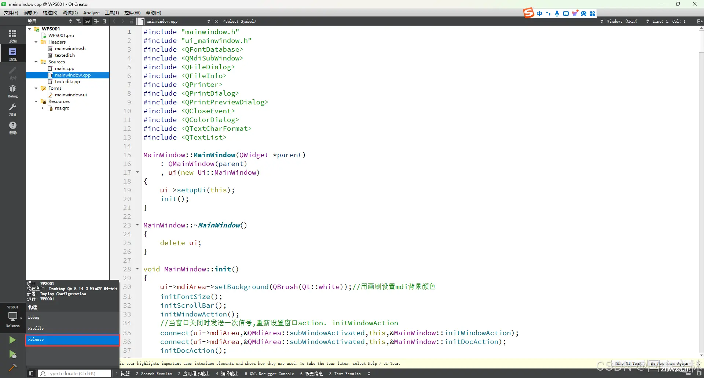Select Release build configuration
Image resolution: width=704 pixels, height=378 pixels.
click(73, 340)
